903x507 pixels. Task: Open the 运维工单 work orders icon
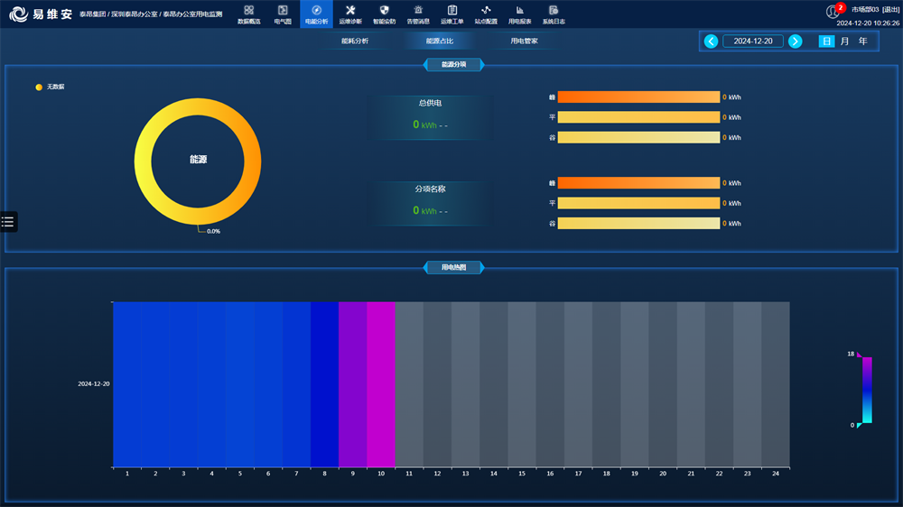click(x=452, y=14)
